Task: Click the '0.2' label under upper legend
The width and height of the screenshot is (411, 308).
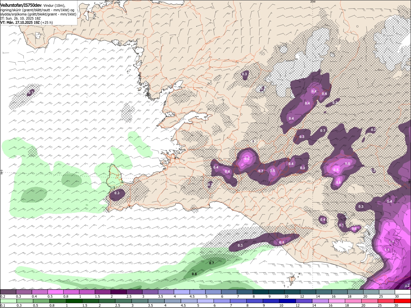Action: 3,296
